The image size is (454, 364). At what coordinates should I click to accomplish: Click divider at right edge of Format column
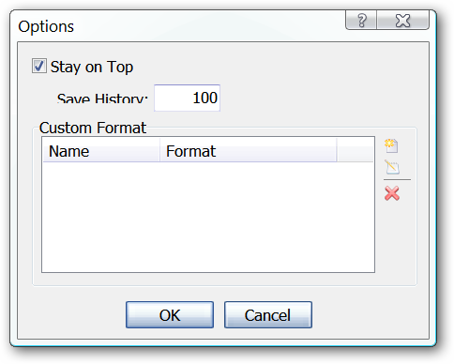click(x=337, y=150)
